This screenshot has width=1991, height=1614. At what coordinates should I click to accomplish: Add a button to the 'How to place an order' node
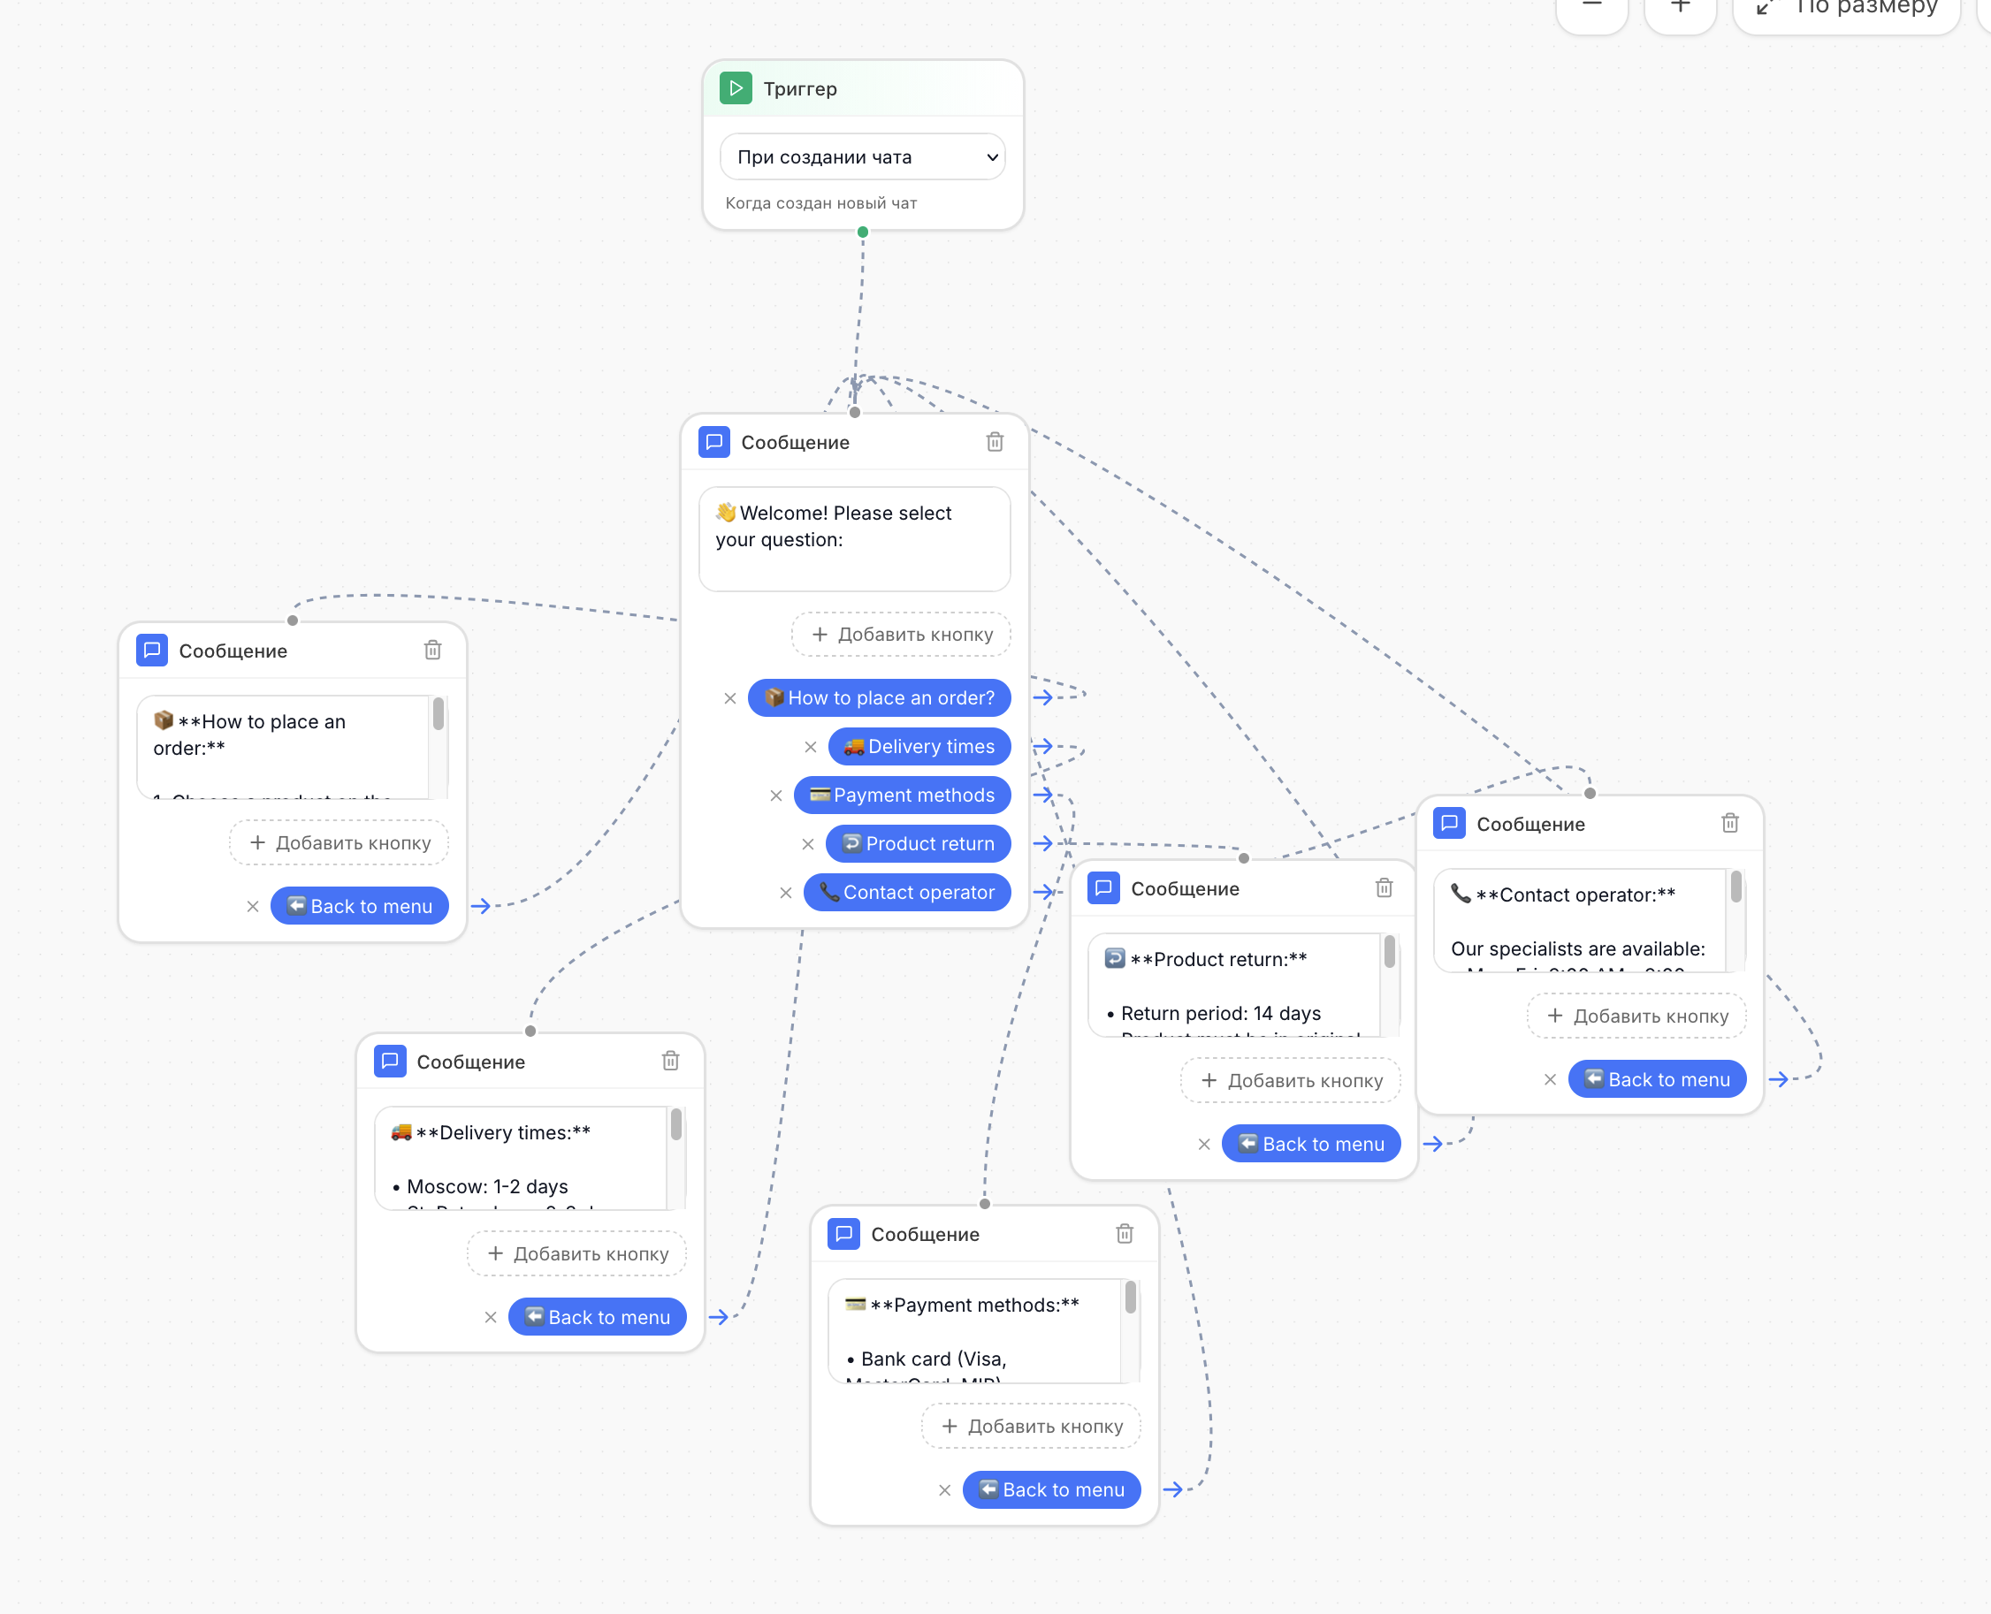(339, 842)
